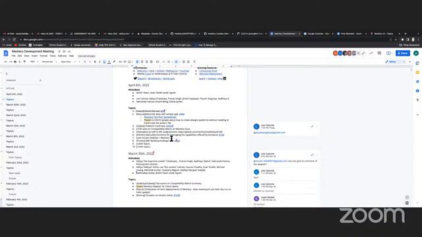Jump to March 30th, 2022 in the outline
This screenshot has height=237, width=422.
[x=16, y=105]
